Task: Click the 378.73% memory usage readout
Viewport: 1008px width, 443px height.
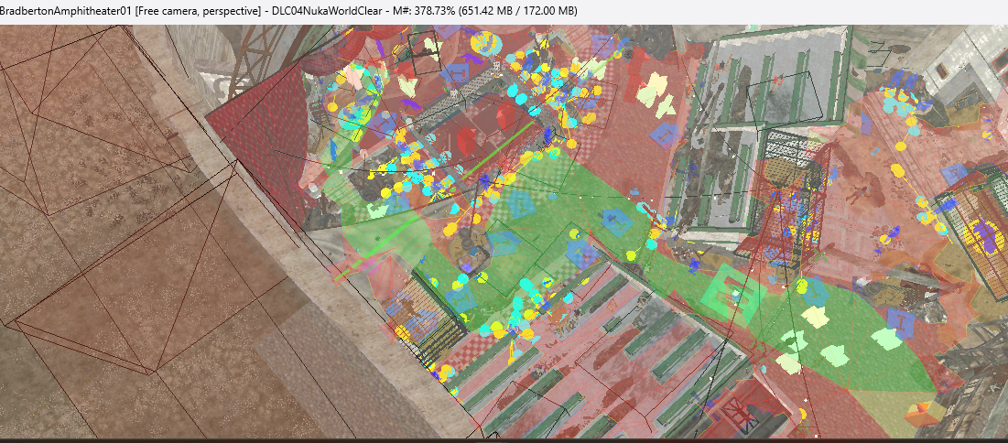Action: coord(434,11)
